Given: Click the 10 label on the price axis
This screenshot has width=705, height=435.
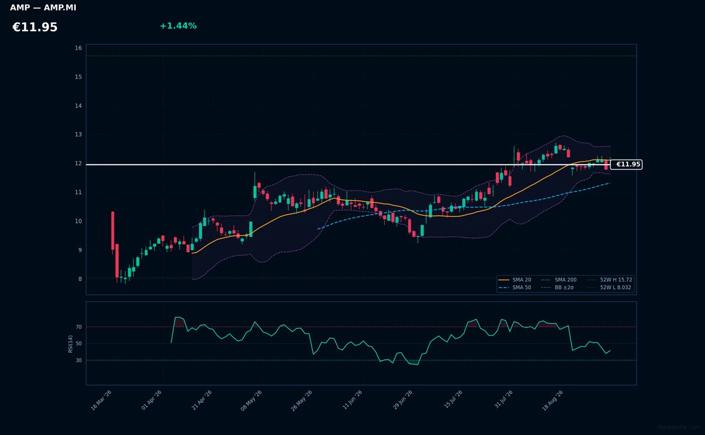Looking at the screenshot, I should [x=78, y=221].
